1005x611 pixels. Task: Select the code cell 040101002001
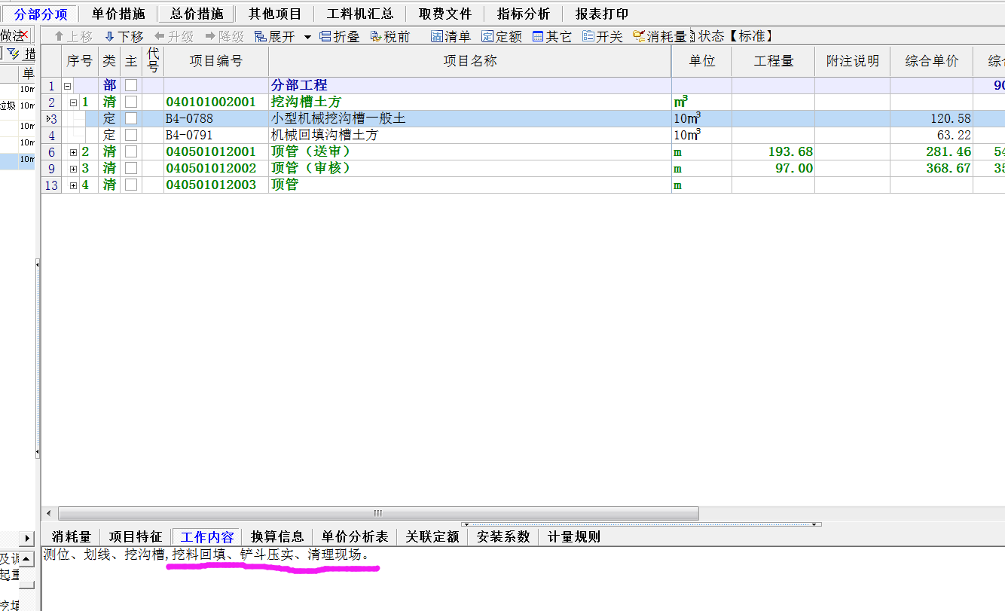click(216, 102)
